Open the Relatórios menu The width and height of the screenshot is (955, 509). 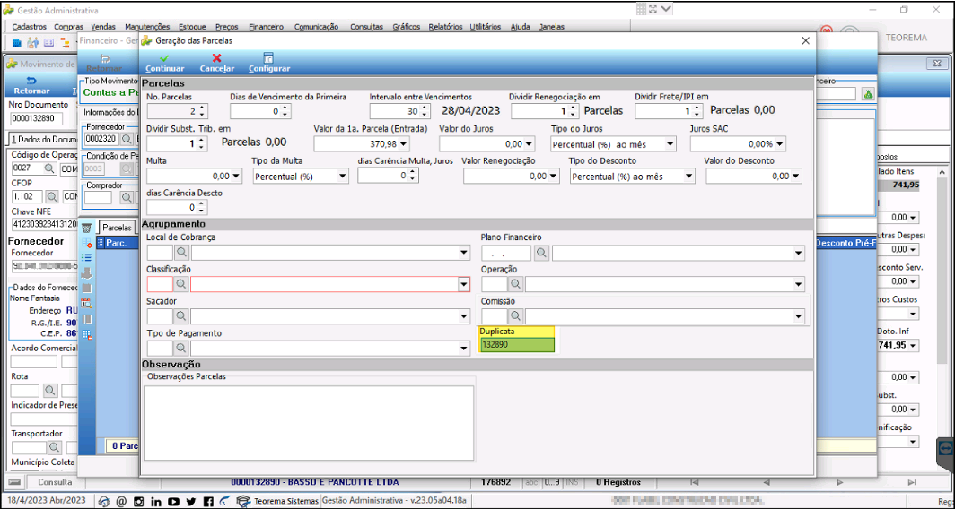445,27
